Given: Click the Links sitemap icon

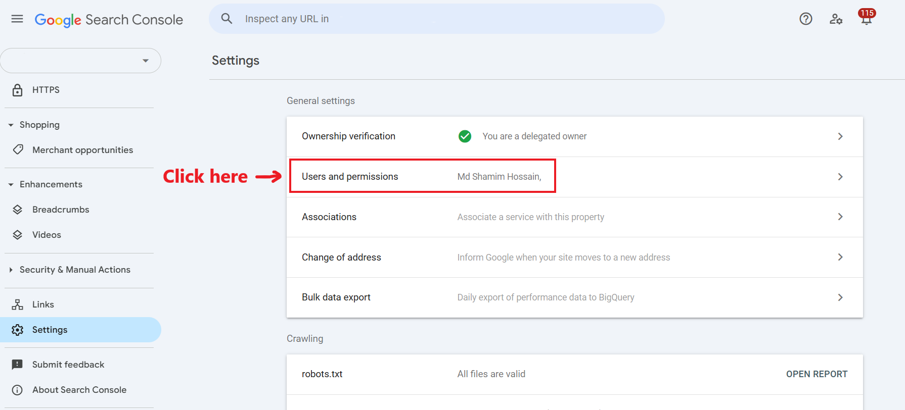Looking at the screenshot, I should click(18, 304).
